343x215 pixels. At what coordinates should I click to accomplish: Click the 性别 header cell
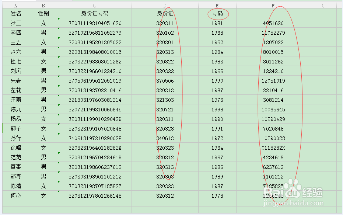[43, 14]
